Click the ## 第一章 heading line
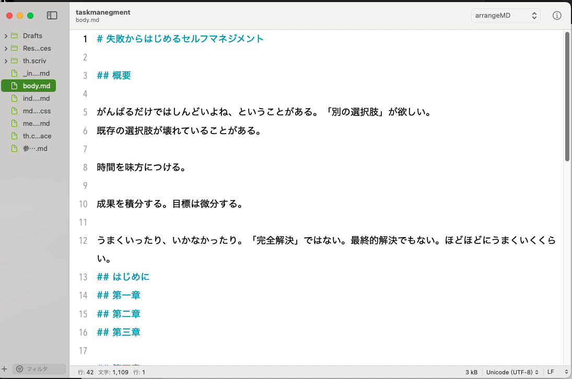Screen dimensions: 572x379 tap(119, 295)
